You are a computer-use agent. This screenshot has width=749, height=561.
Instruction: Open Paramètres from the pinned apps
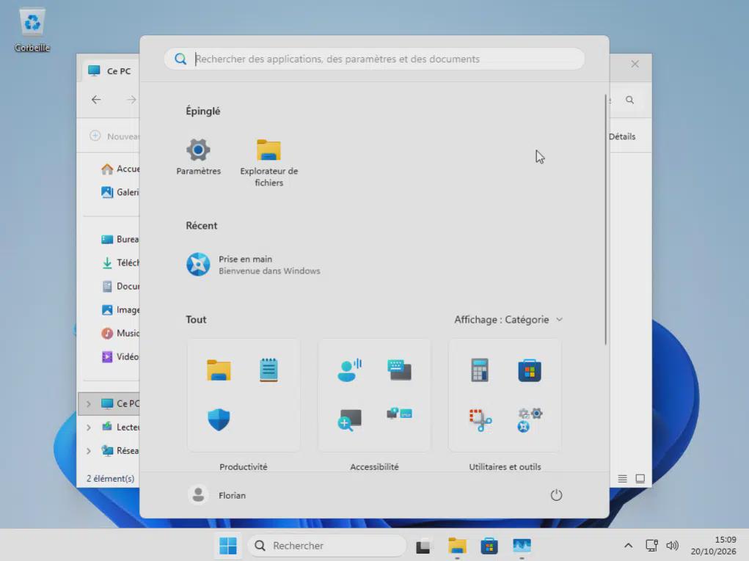click(198, 157)
